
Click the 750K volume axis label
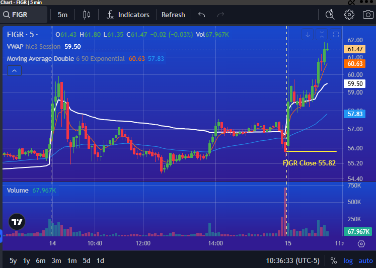point(354,186)
